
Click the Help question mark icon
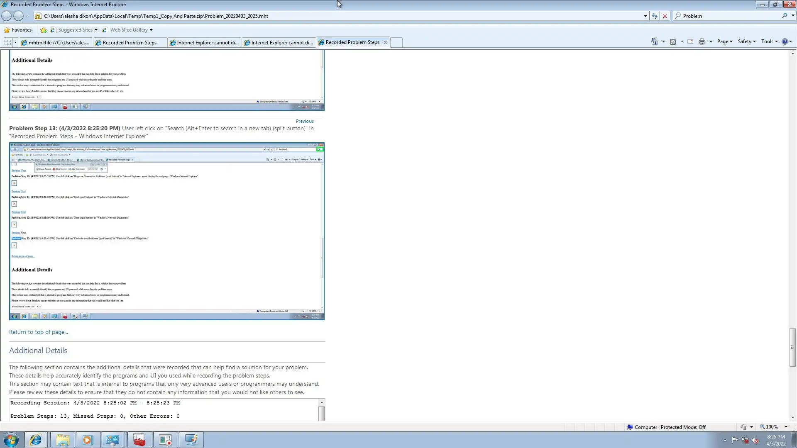coord(785,41)
